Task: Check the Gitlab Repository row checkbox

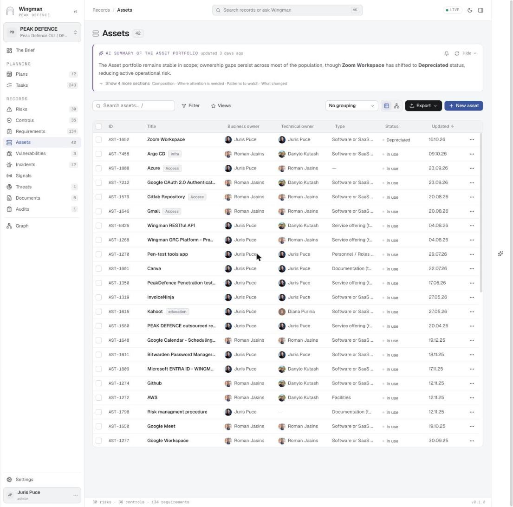Action: click(98, 197)
